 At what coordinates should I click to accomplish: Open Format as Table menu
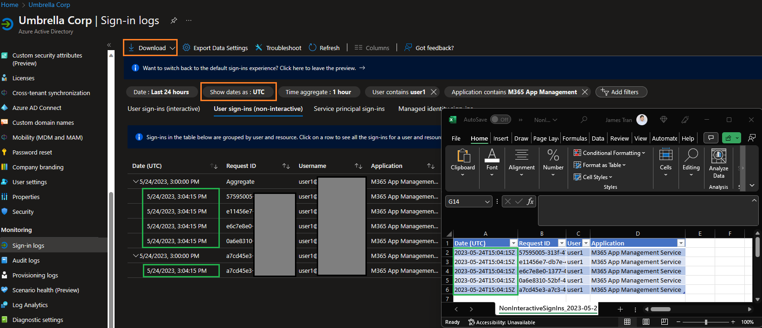(600, 165)
